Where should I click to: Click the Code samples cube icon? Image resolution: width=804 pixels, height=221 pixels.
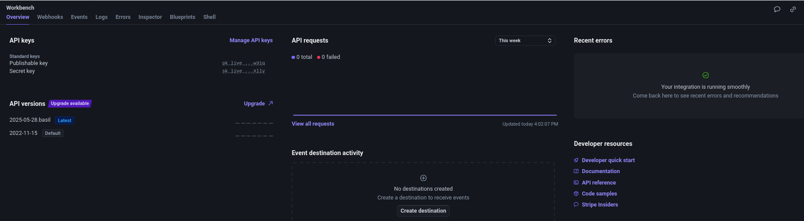[x=576, y=193]
